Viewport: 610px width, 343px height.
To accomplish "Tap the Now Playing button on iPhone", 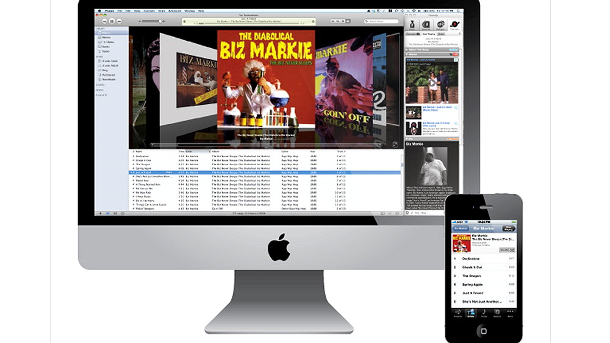I will (x=508, y=228).
